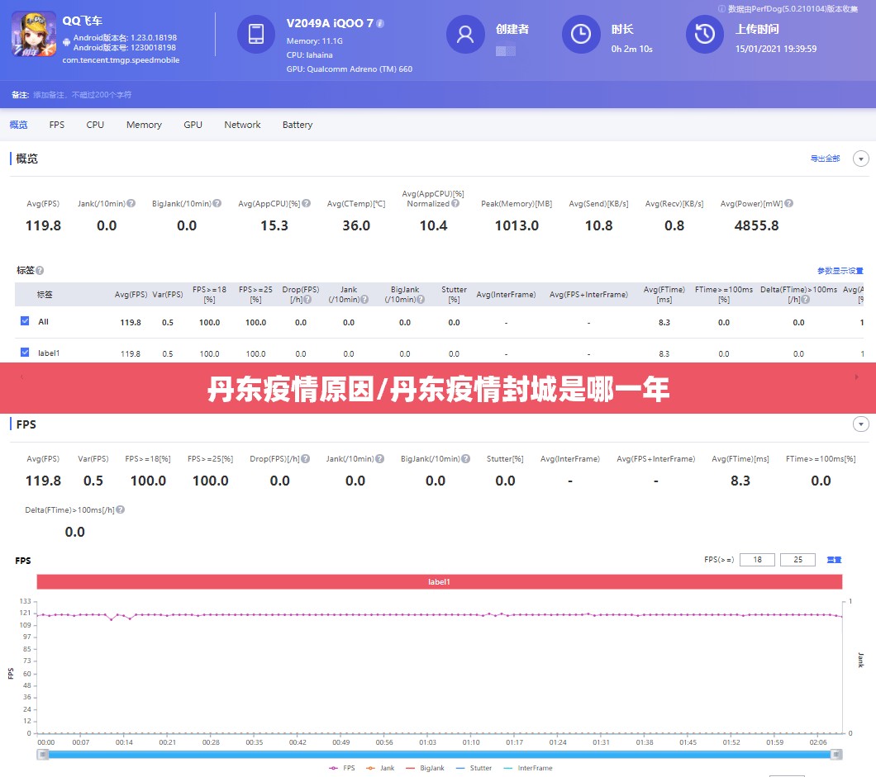Click the 丹东疫情 red banner headline

438,388
